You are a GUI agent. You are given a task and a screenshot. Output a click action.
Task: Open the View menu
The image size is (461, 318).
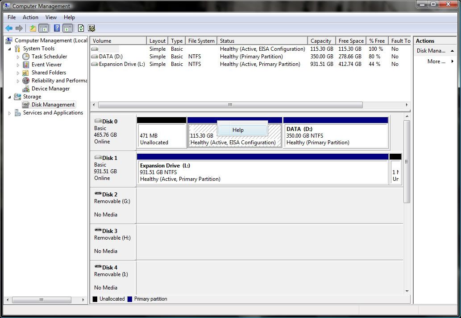coord(51,17)
